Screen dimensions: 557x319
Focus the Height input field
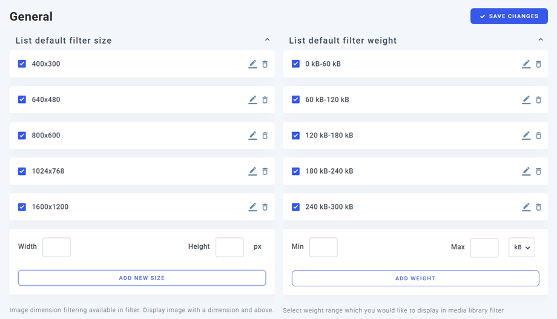point(229,247)
